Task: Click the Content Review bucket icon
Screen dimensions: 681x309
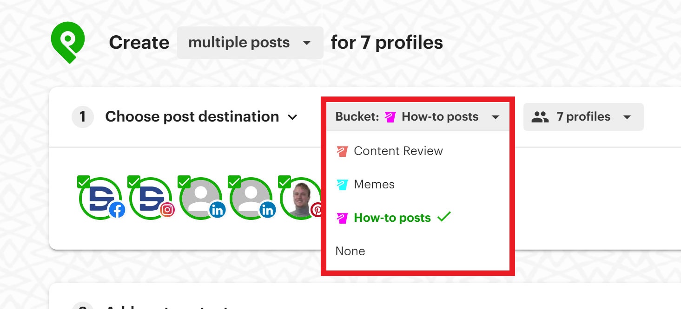Action: tap(343, 151)
